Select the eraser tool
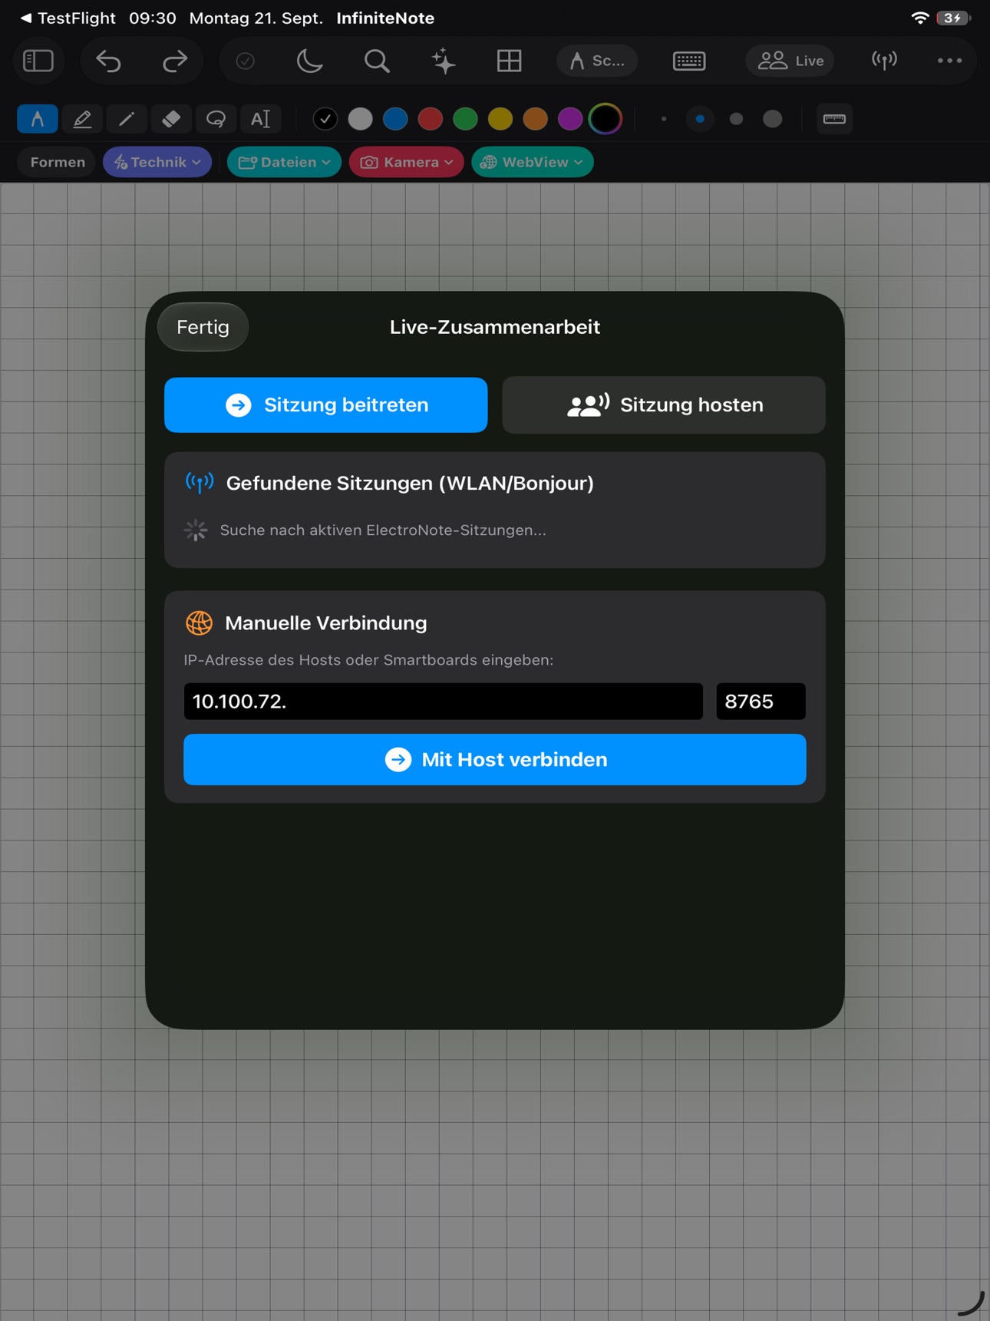The height and width of the screenshot is (1321, 990). tap(171, 119)
